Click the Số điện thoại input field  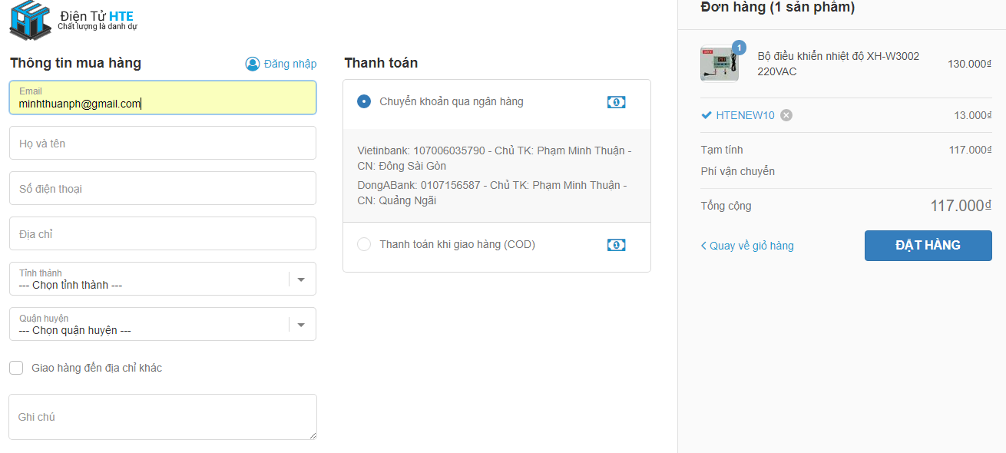[162, 189]
